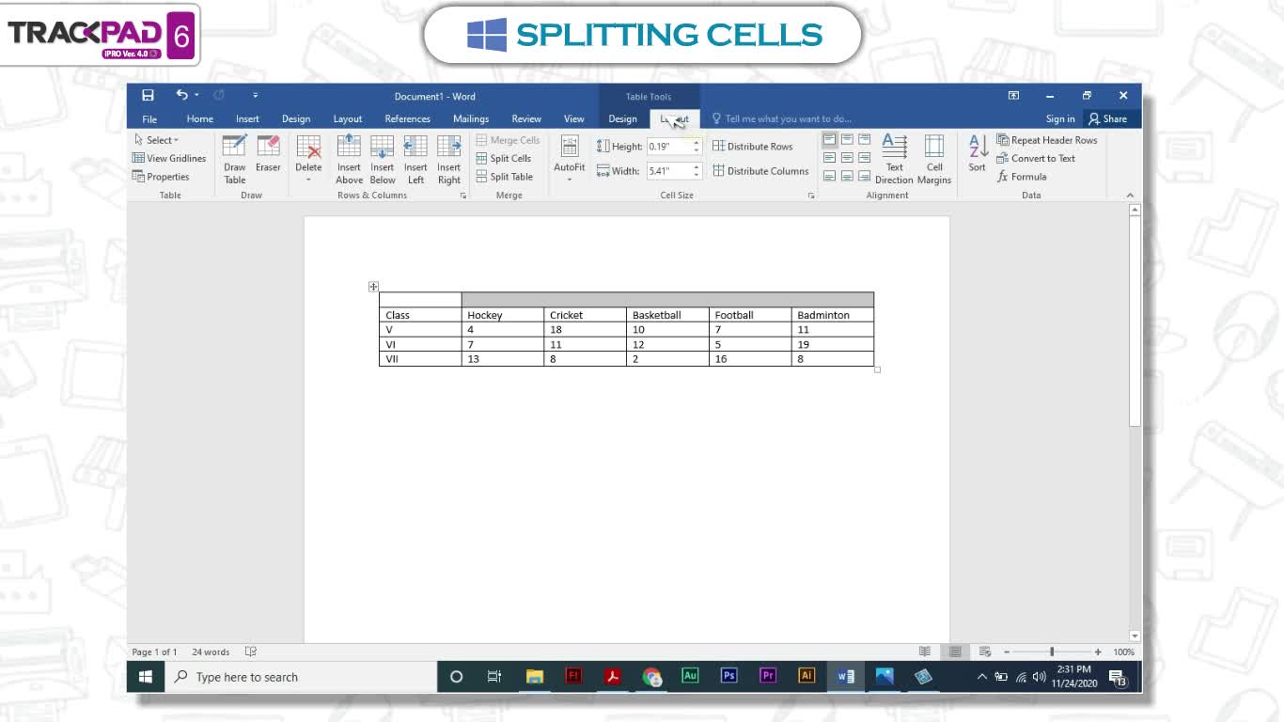Switch to the Mailings tab
Viewport: 1284px width, 722px height.
click(471, 118)
